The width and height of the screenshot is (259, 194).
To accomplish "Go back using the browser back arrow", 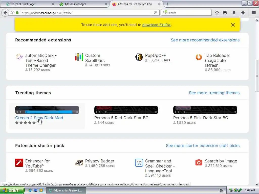I will [x=5, y=13].
